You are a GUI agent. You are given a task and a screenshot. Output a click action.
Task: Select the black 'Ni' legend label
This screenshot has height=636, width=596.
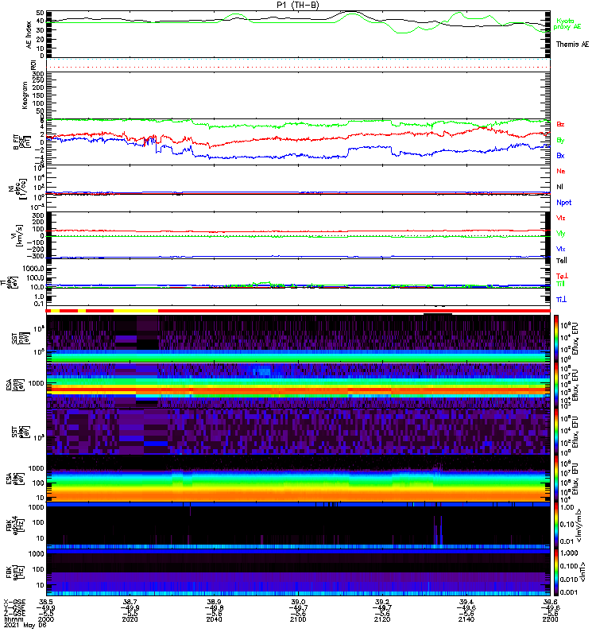tap(559, 187)
